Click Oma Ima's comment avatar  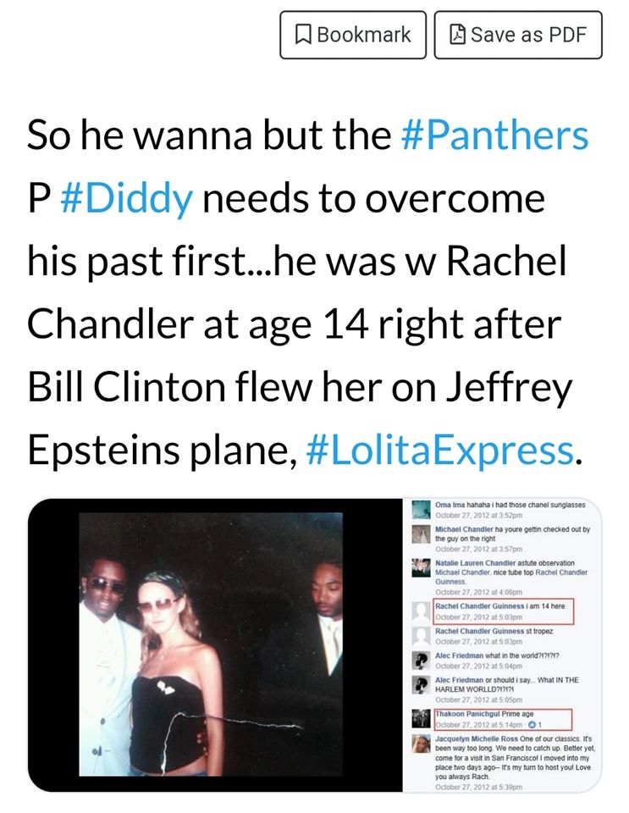tap(421, 510)
